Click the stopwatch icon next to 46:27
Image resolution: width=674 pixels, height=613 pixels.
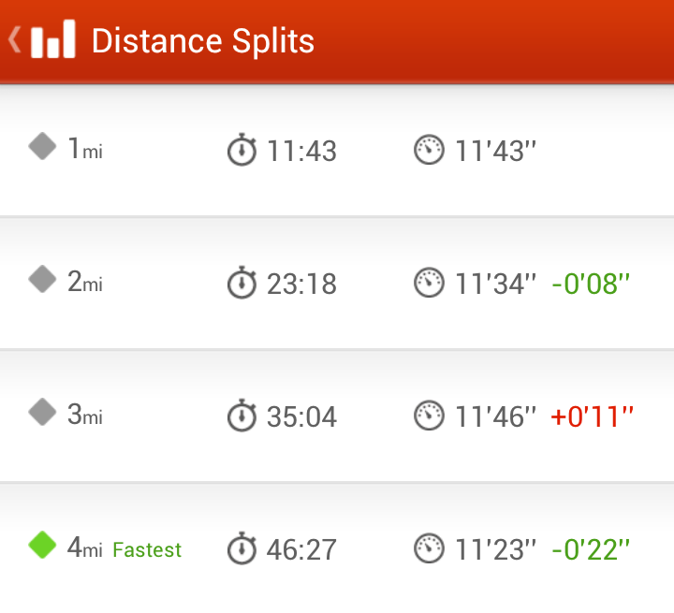[242, 548]
